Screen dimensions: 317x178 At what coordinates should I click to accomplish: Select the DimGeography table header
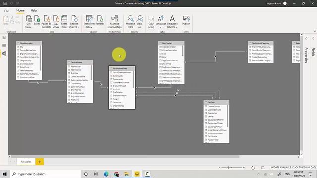point(29,43)
